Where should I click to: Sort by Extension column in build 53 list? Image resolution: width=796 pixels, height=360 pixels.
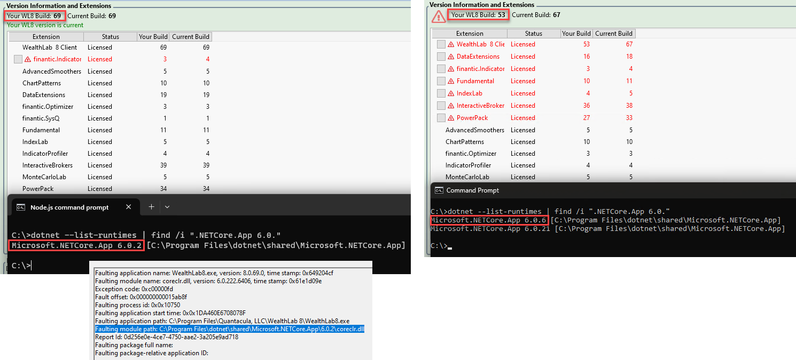pyautogui.click(x=470, y=34)
